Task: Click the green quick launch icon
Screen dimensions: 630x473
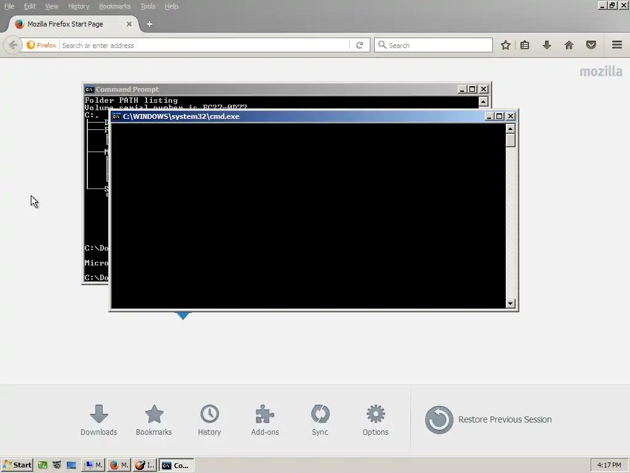Action: (x=42, y=465)
